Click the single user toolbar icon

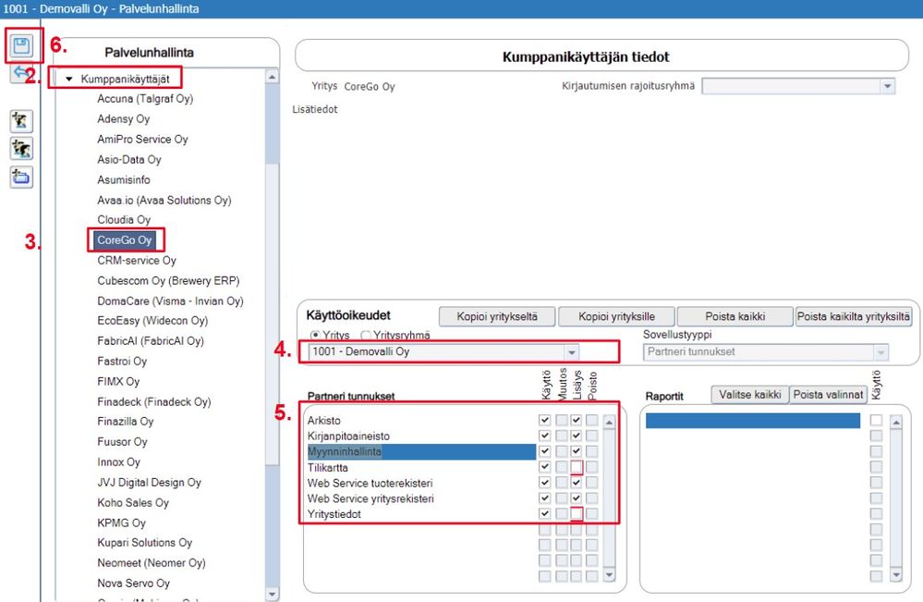[21, 121]
